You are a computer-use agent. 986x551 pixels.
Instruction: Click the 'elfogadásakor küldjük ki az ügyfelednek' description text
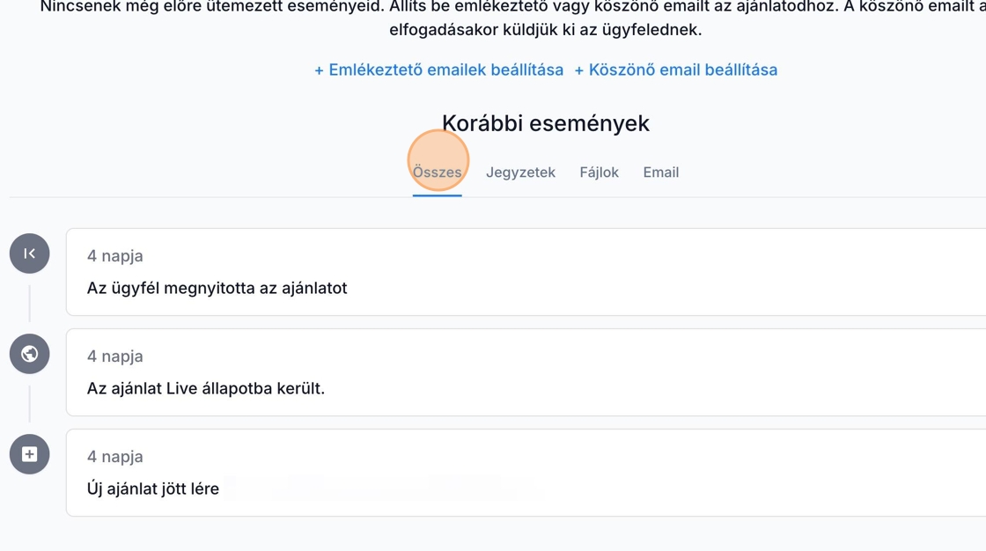(x=545, y=30)
